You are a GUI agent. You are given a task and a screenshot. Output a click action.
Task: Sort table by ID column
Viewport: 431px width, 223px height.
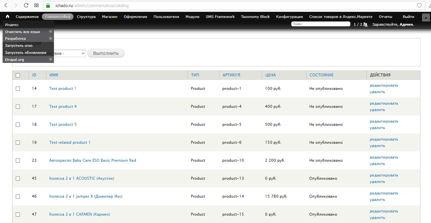34,75
